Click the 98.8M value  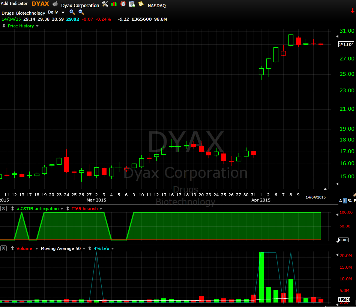161,19
